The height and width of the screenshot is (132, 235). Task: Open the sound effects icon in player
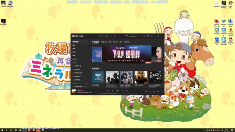tap(150, 92)
